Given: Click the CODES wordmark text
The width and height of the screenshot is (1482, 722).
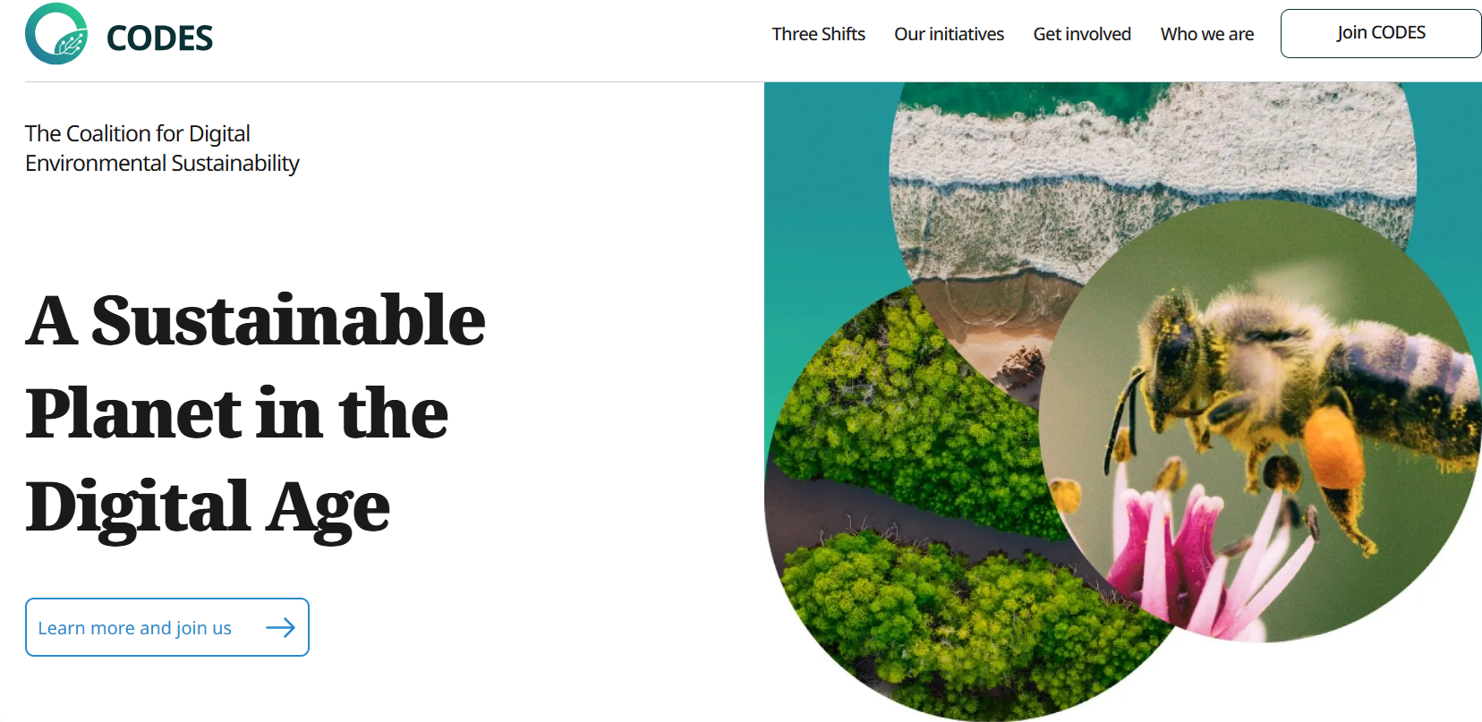Looking at the screenshot, I should pos(159,38).
